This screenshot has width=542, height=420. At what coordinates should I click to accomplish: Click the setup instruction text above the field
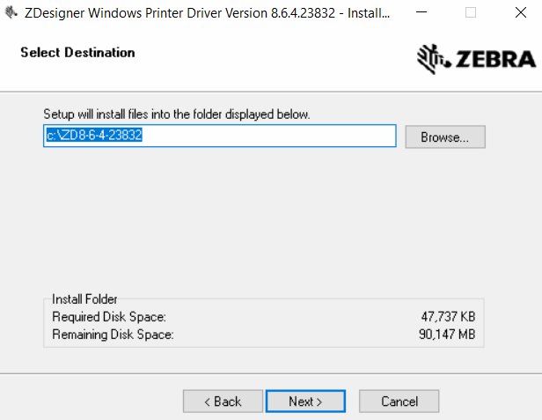[176, 114]
